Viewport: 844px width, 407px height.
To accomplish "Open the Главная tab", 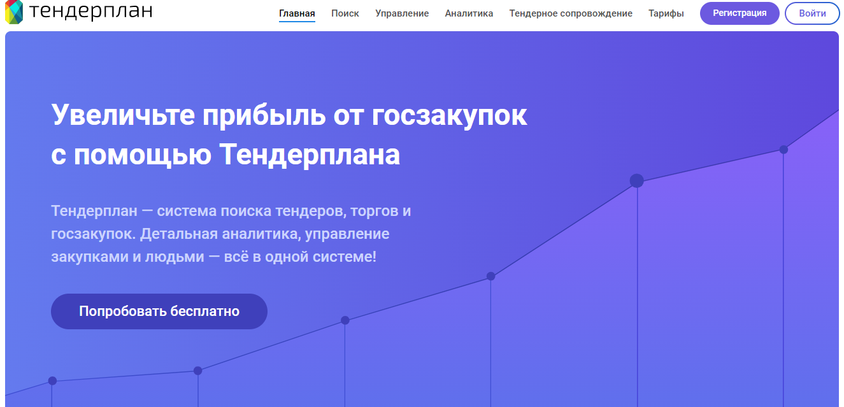I will pos(297,13).
